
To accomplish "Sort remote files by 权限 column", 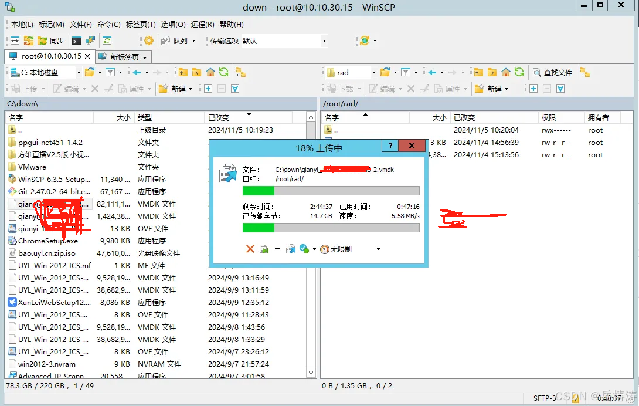I will [561, 117].
